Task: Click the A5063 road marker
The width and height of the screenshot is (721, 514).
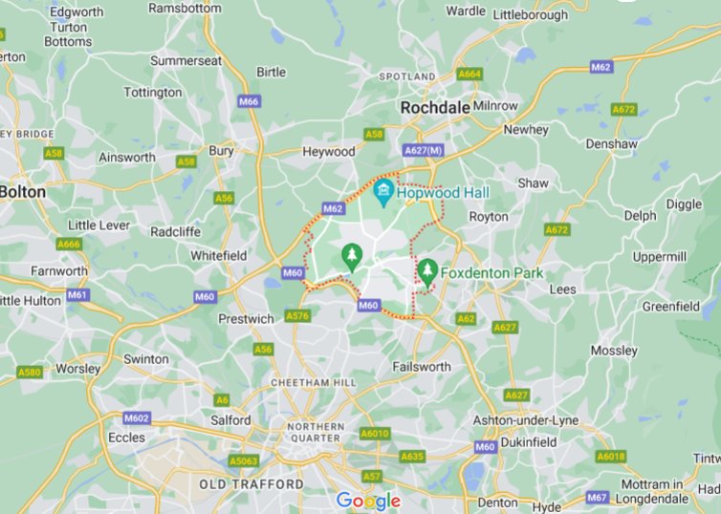Action: point(244,460)
